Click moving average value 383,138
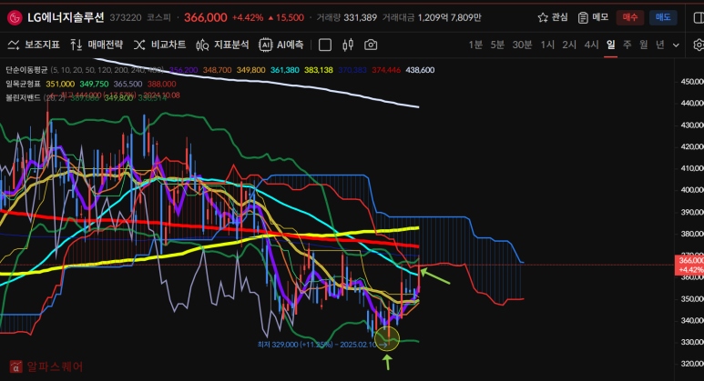Viewport: 704px width, 381px height. (319, 70)
